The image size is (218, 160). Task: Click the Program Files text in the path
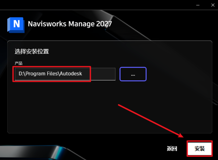click(x=42, y=73)
